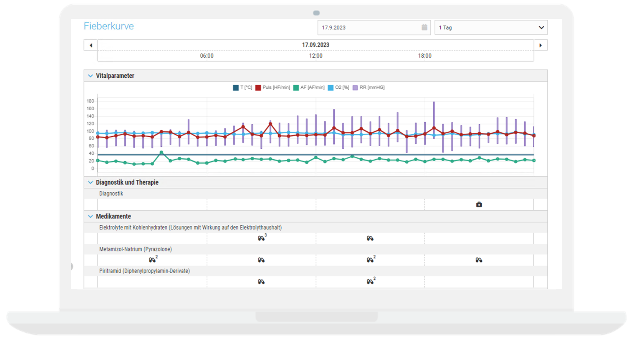Toggle RR [mmHG] series in legend

pos(369,88)
